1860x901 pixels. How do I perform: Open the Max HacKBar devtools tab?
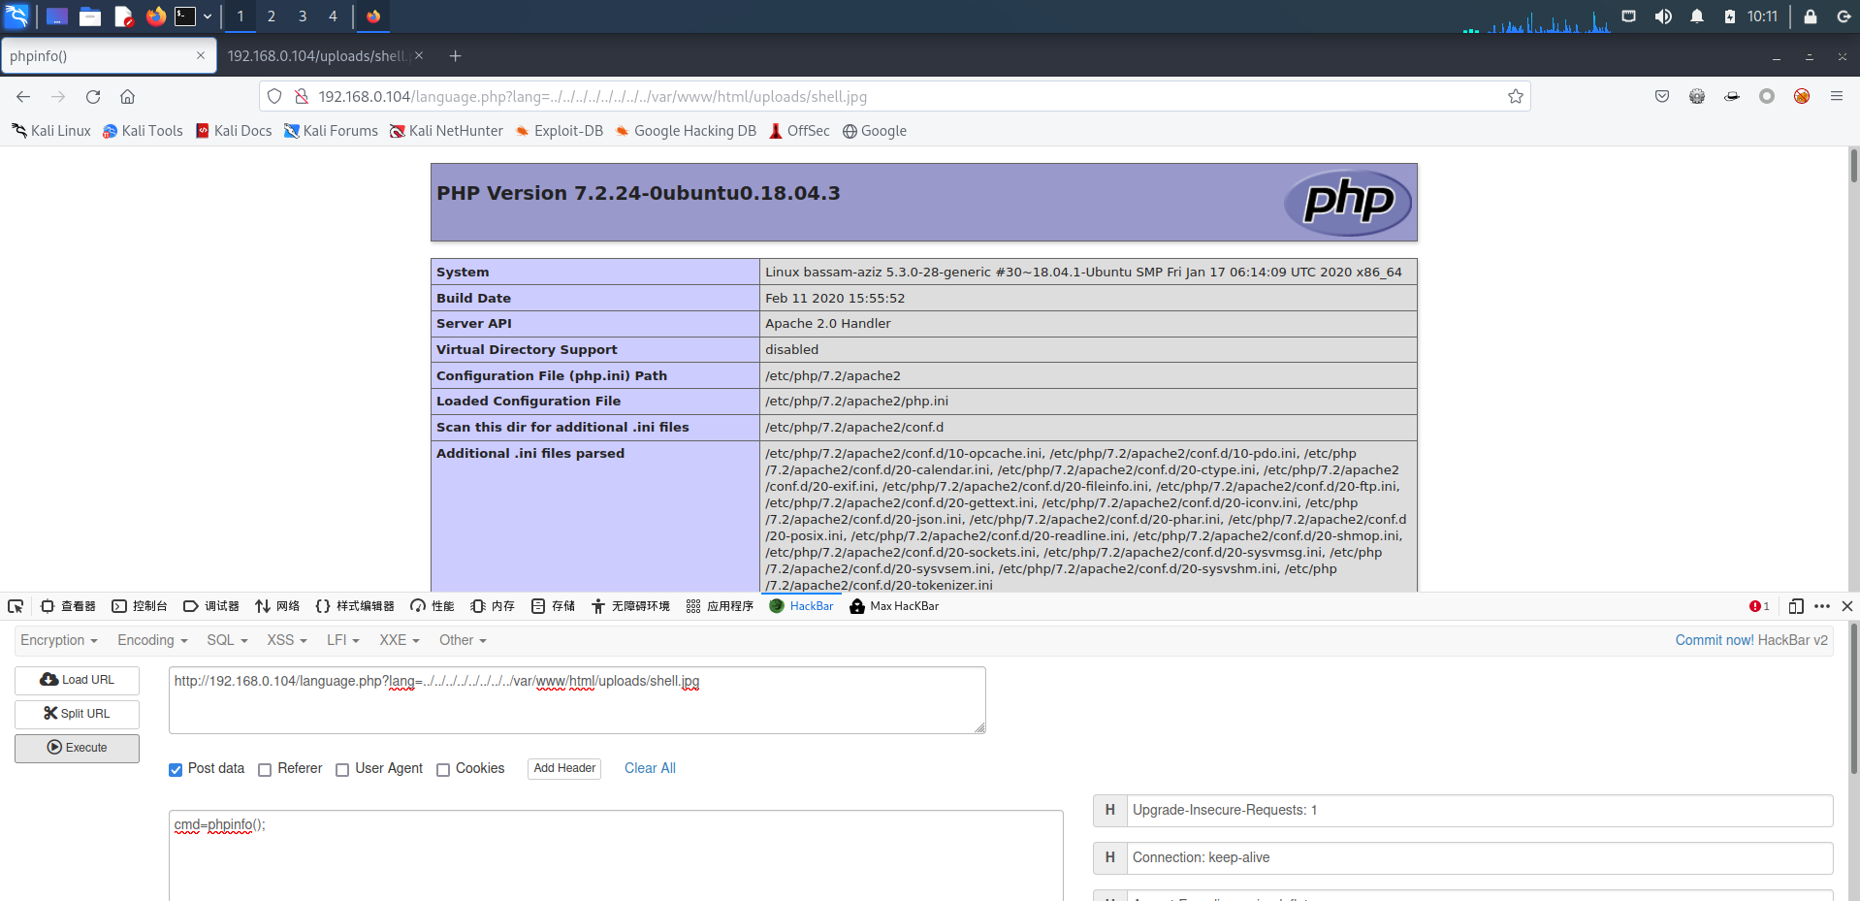point(894,606)
